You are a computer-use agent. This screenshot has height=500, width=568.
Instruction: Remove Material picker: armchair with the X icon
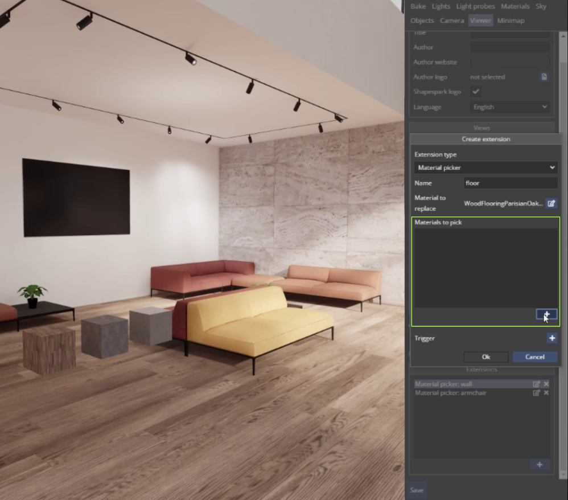point(546,393)
